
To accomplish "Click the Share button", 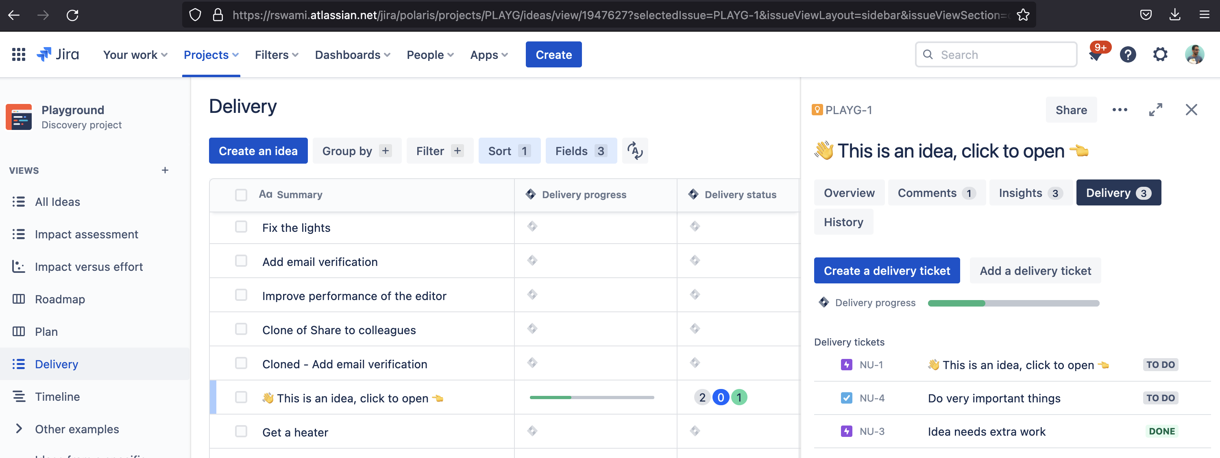I will point(1071,110).
